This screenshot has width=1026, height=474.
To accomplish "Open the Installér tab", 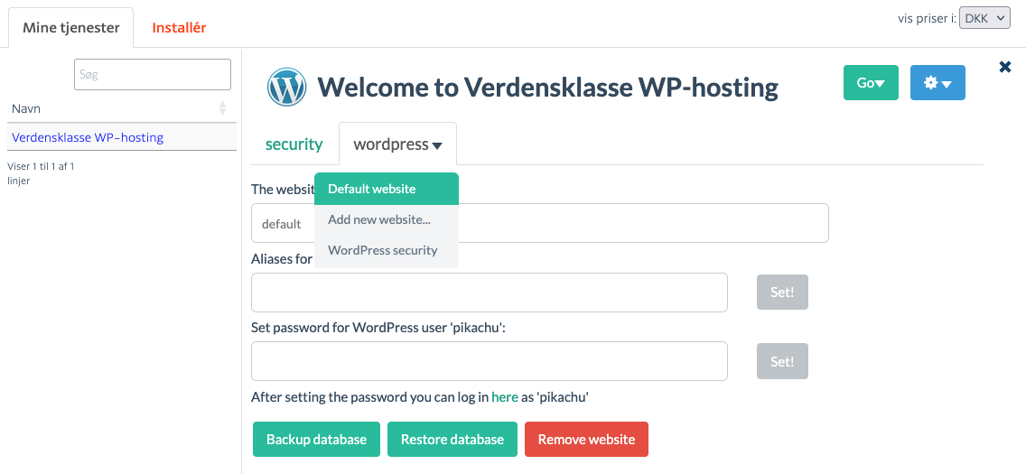I will 180,28.
